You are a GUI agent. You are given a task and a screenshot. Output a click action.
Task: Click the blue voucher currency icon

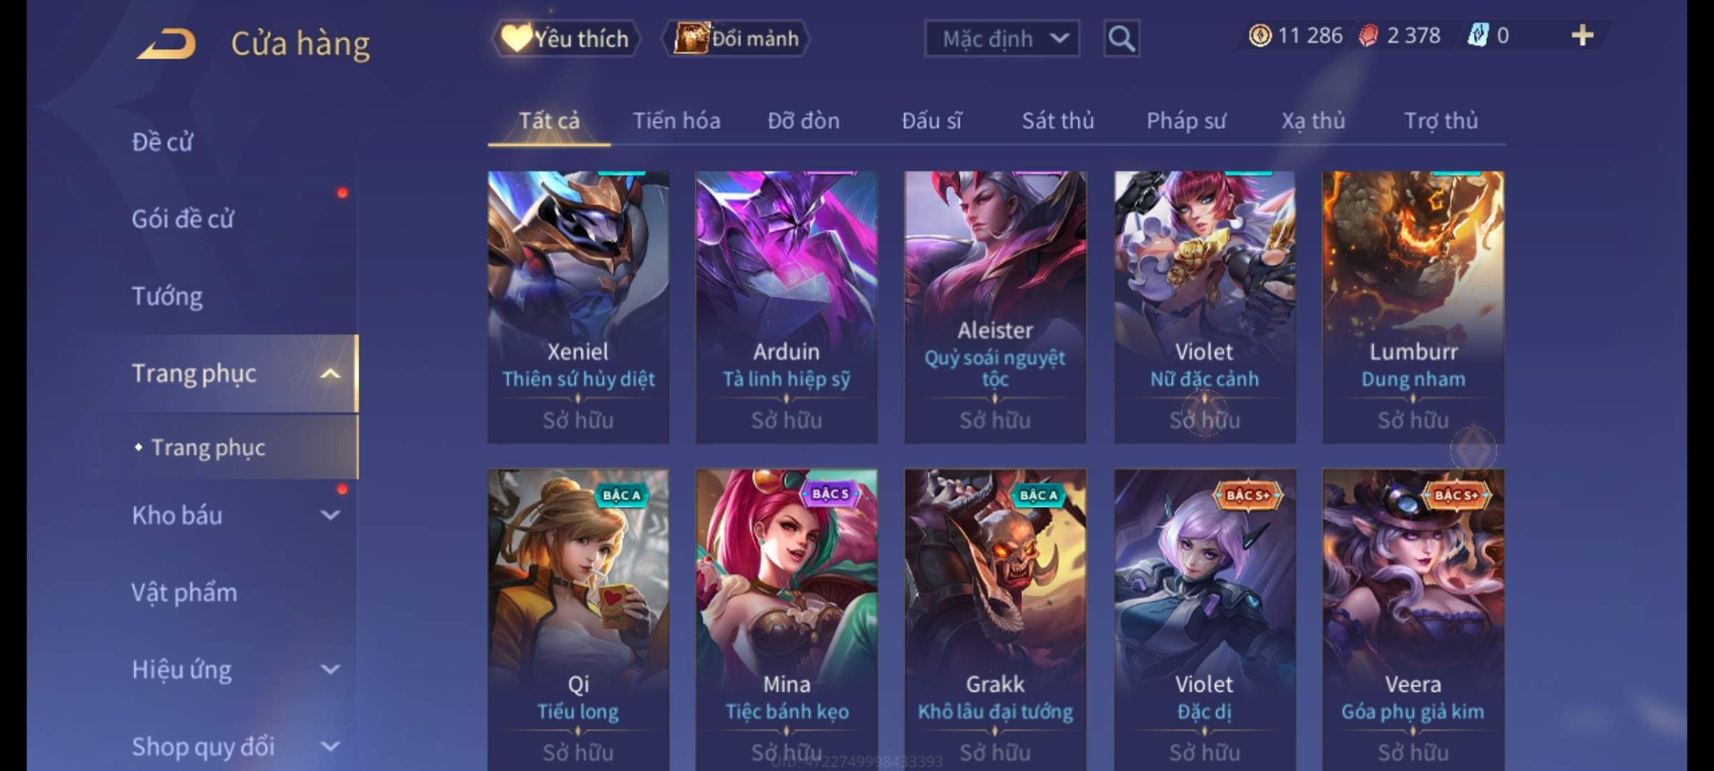(1478, 35)
